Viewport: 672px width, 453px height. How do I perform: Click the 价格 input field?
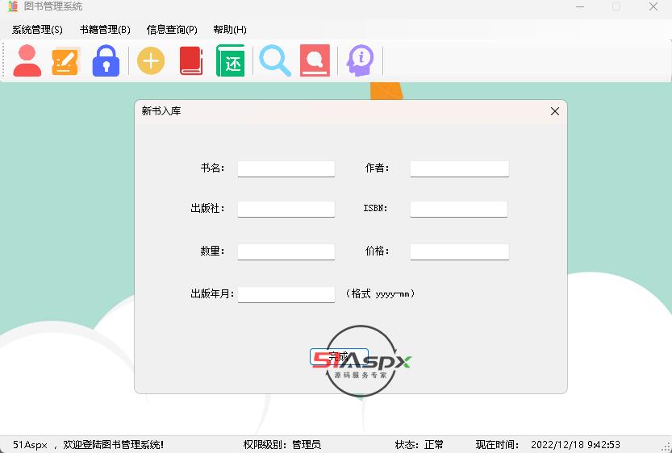coord(460,251)
